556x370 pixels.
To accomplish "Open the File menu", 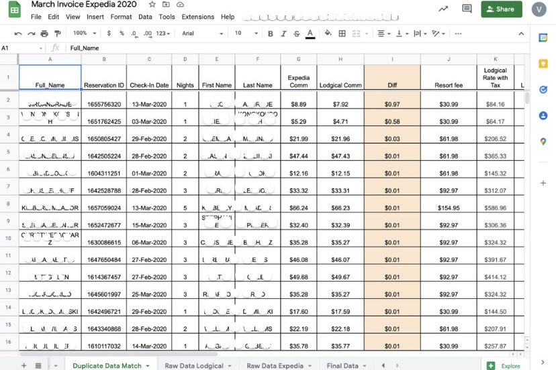I will pos(36,17).
